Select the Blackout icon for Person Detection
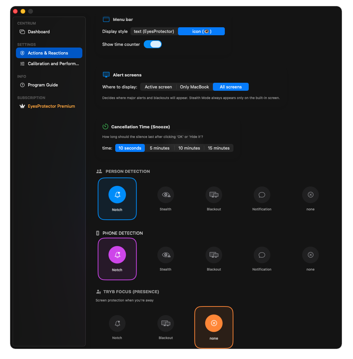The width and height of the screenshot is (353, 359). (x=214, y=195)
